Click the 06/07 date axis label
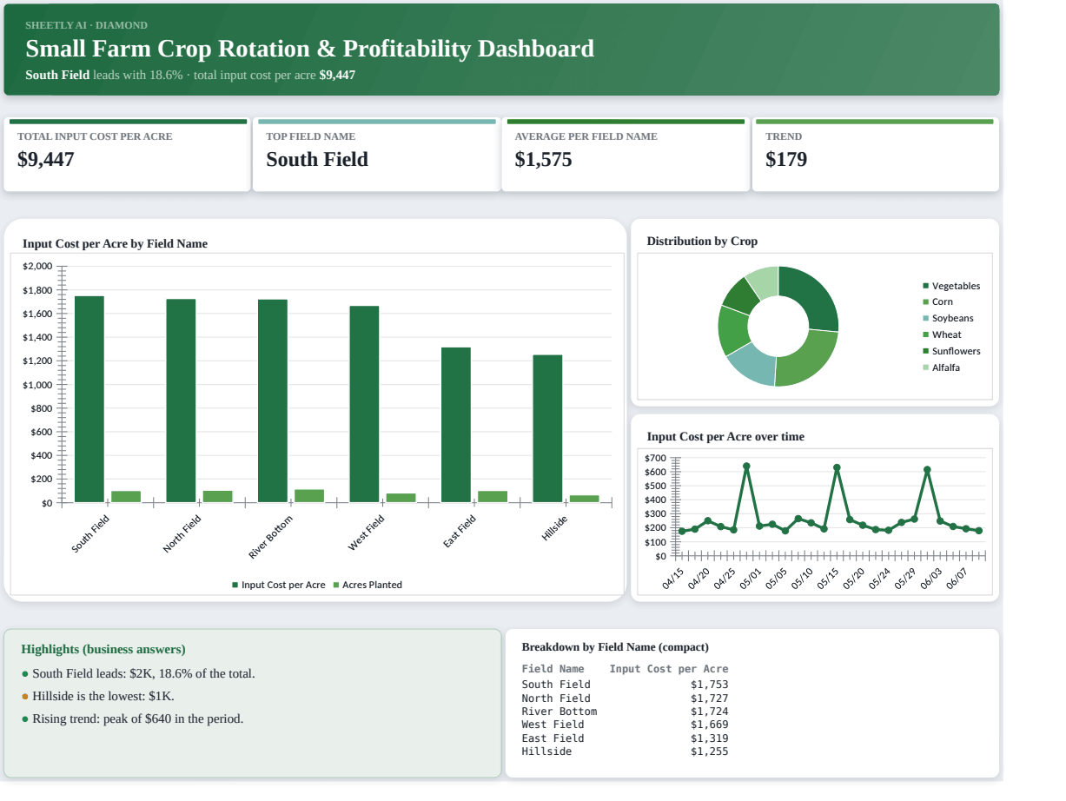This screenshot has height=801, width=1066. point(957,579)
